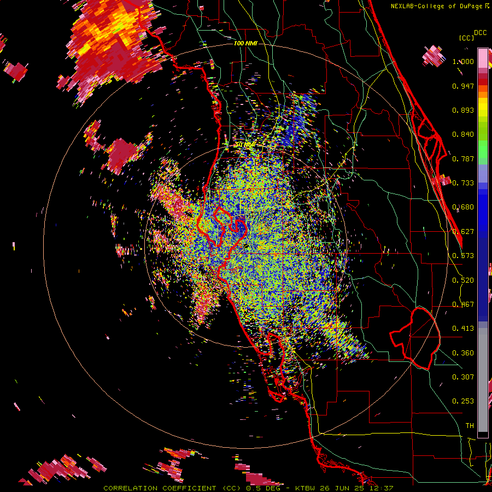Click the 50 NMI range ring label
Screen dimensions: 492x492
(x=245, y=145)
